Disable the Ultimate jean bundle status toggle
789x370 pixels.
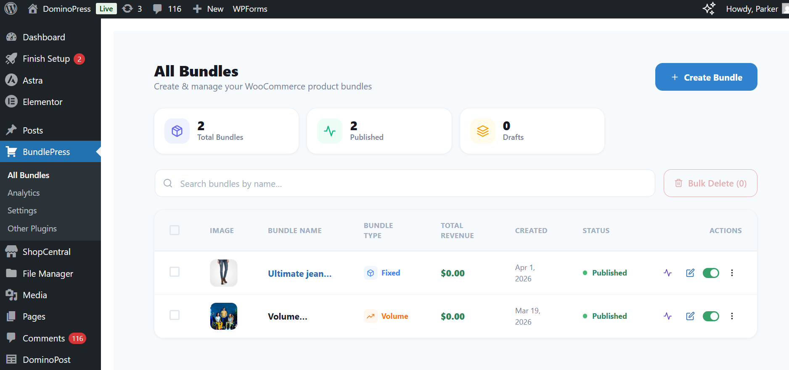(x=711, y=273)
